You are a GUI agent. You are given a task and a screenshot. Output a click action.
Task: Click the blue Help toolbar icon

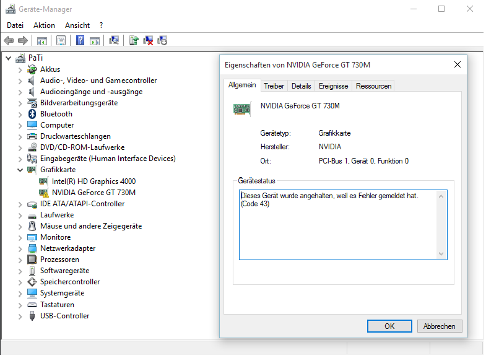80,40
